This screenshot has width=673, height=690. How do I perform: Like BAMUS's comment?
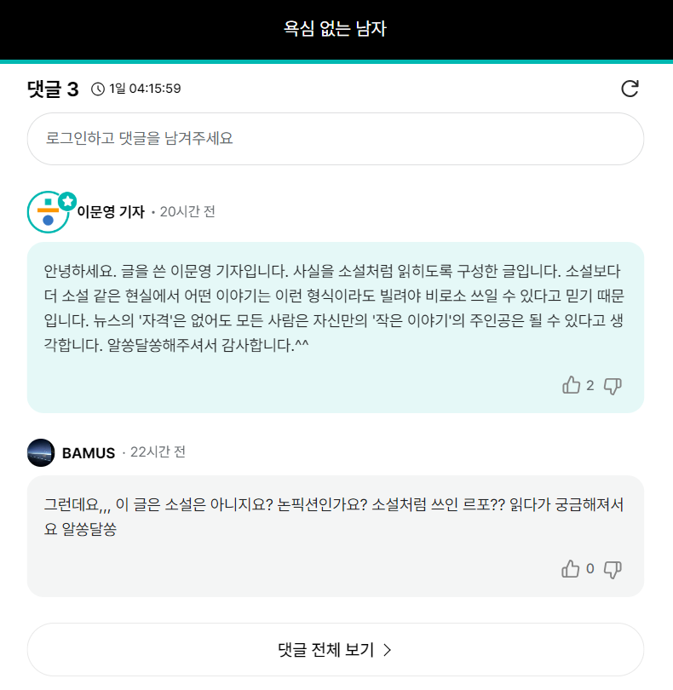coord(571,569)
